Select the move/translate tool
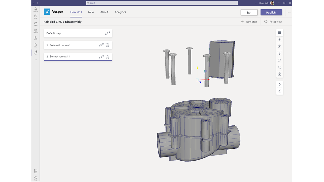The height and width of the screenshot is (182, 324). coord(279,39)
